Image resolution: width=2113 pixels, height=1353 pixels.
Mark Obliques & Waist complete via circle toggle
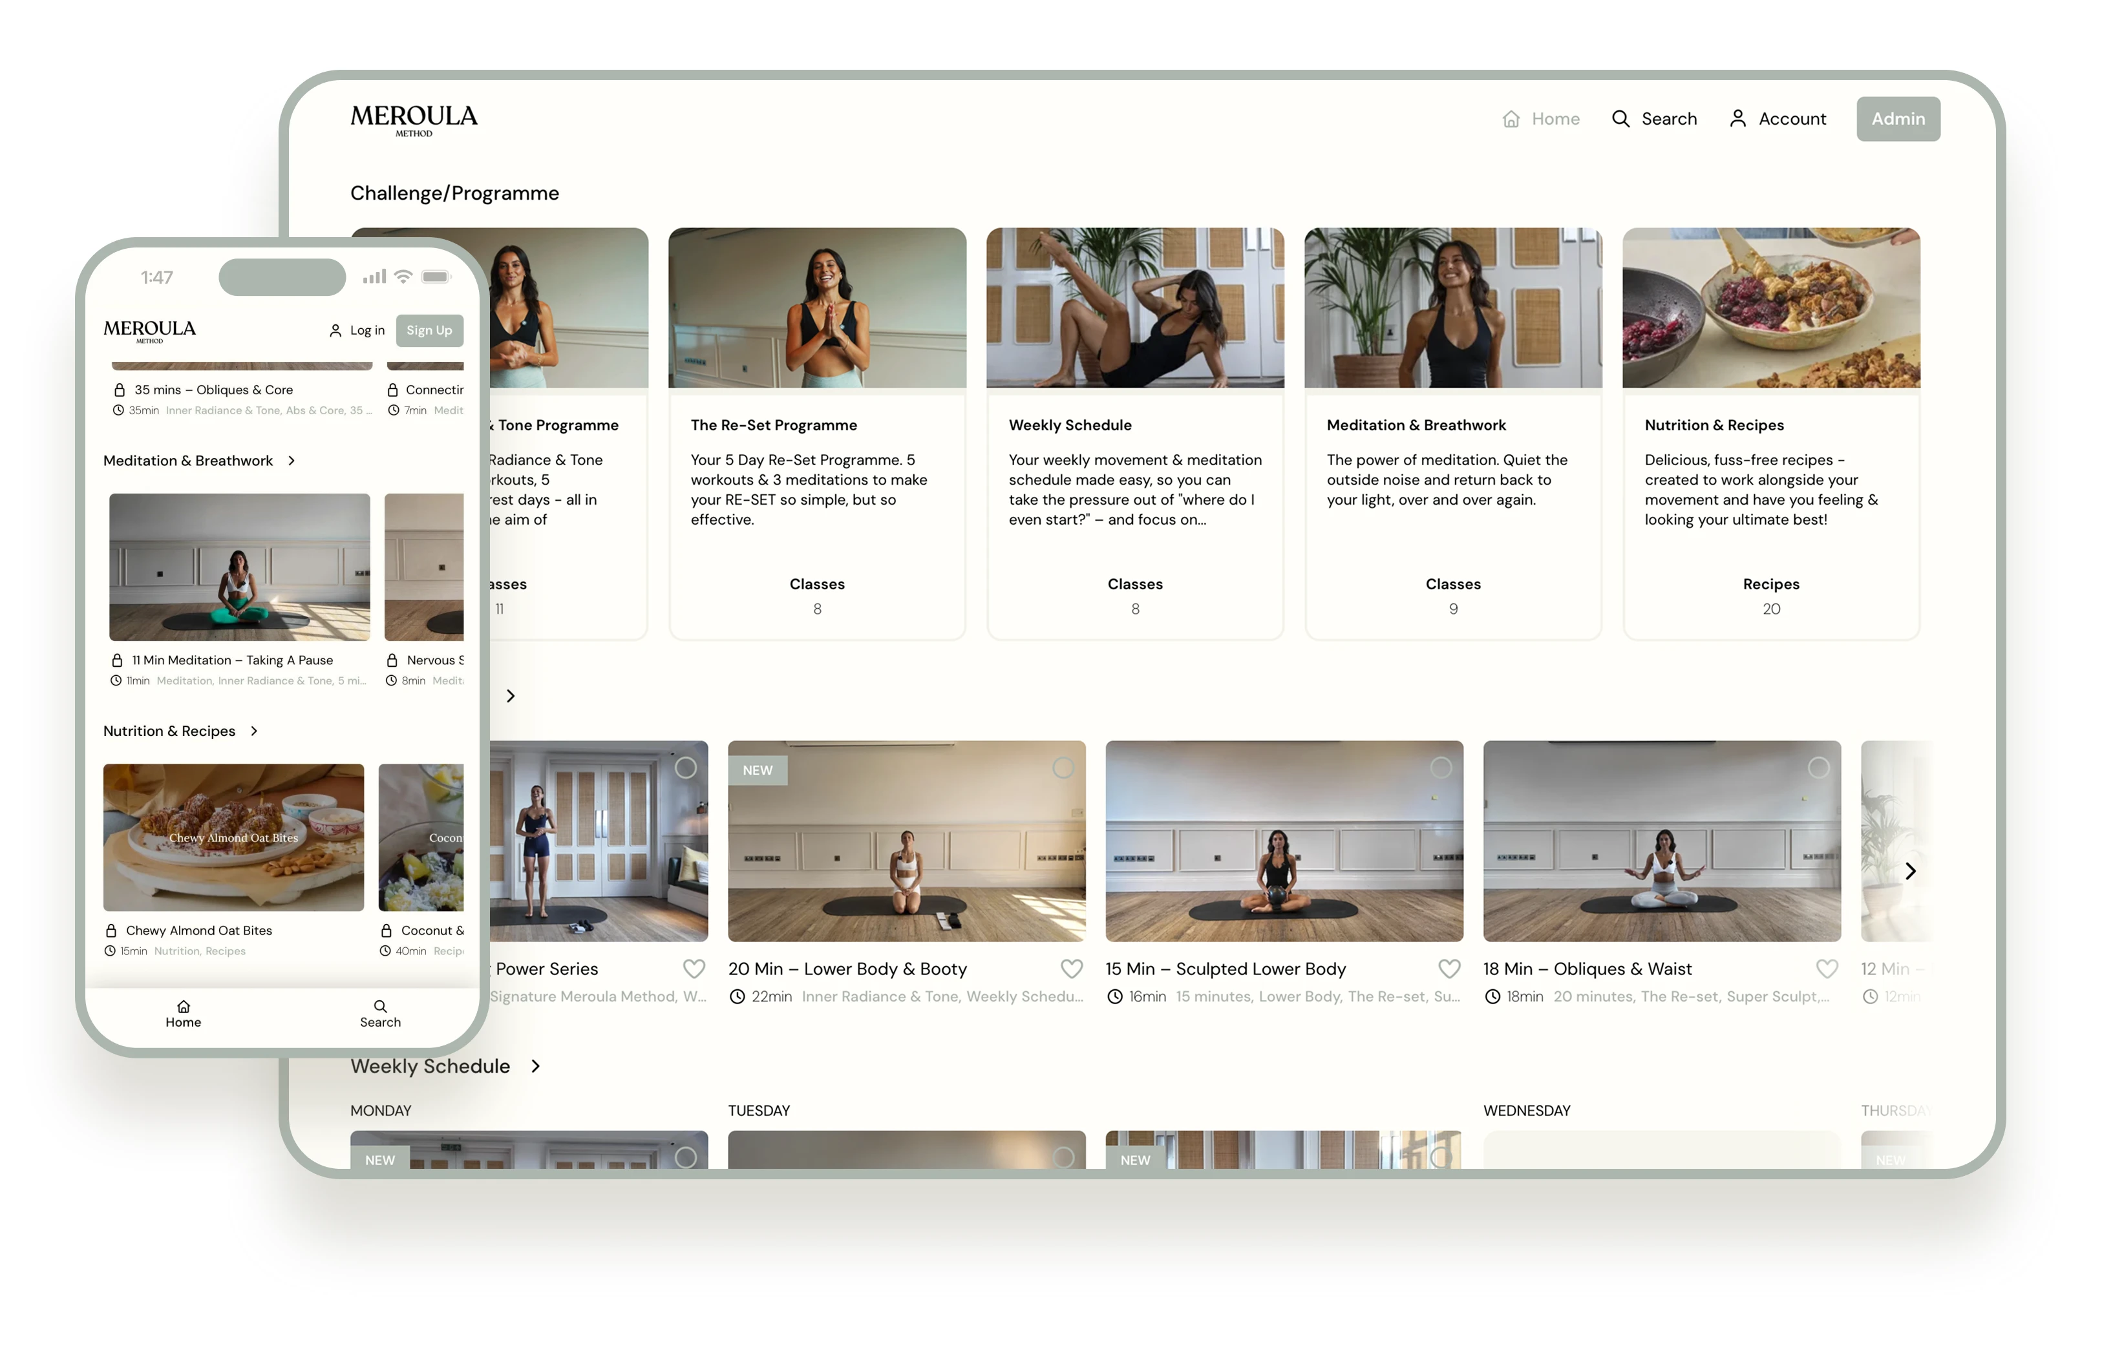click(x=1818, y=768)
